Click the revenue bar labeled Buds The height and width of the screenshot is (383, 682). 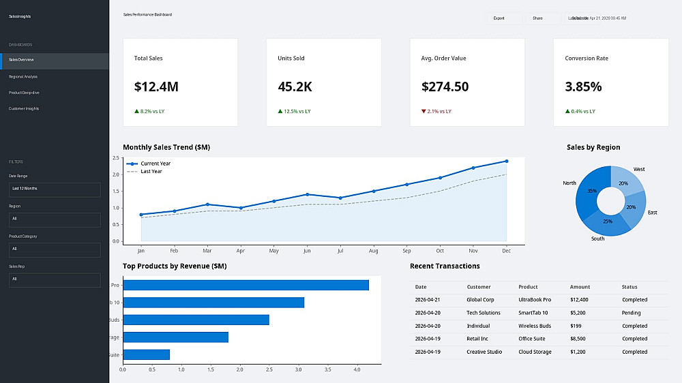(196, 320)
